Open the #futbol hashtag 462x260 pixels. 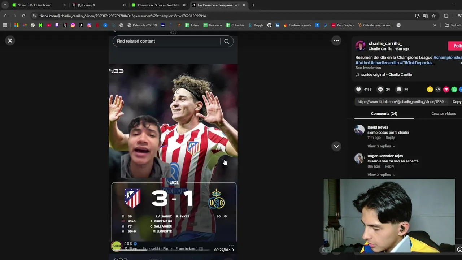click(362, 63)
